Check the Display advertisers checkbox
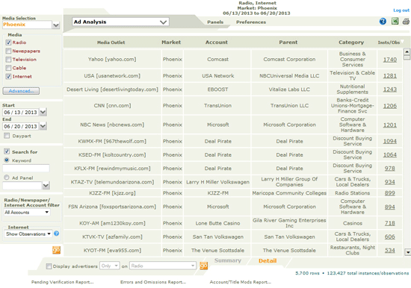Viewport: 411px width, 288px height. 49,266
